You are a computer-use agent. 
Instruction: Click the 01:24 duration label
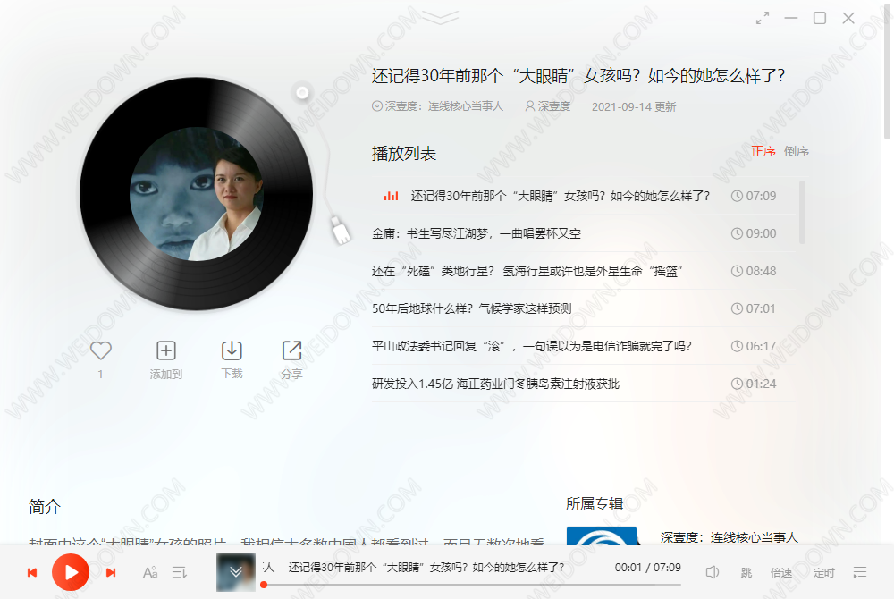754,384
